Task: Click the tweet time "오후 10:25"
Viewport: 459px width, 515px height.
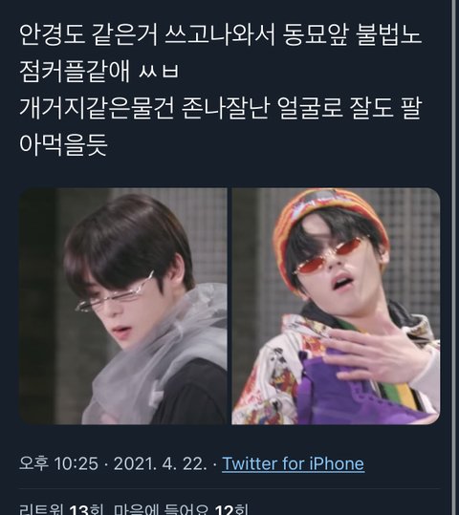Action: 58,463
